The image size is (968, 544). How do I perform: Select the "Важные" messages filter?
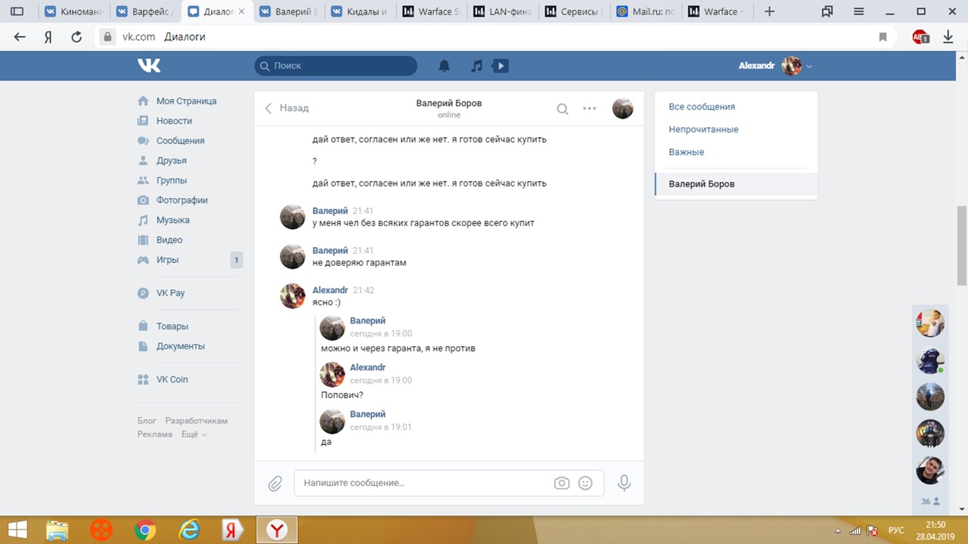pos(686,152)
